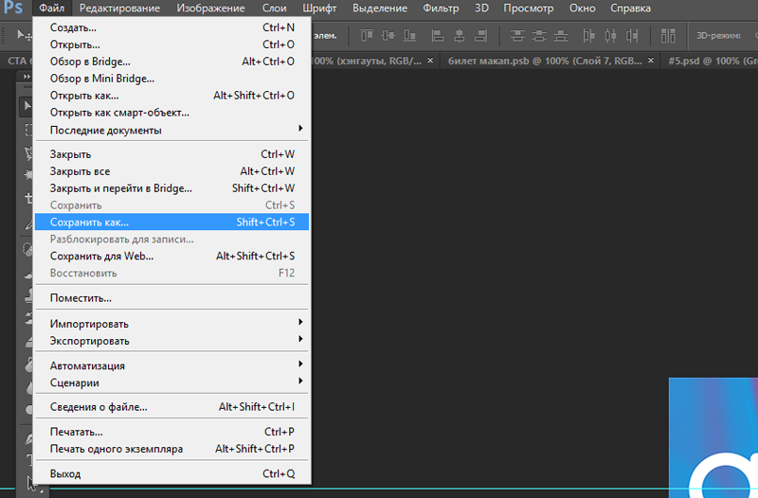
Task: Expand the Экспортировать submenu
Action: click(171, 341)
